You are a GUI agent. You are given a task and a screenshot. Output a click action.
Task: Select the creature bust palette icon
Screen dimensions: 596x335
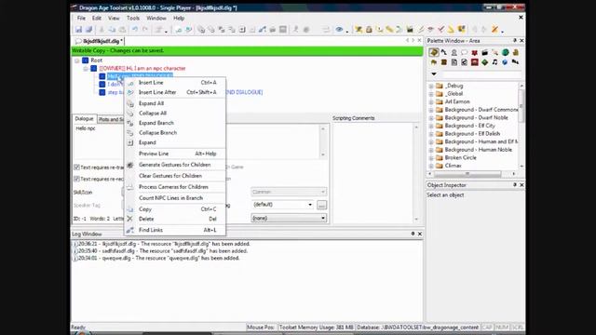click(454, 52)
